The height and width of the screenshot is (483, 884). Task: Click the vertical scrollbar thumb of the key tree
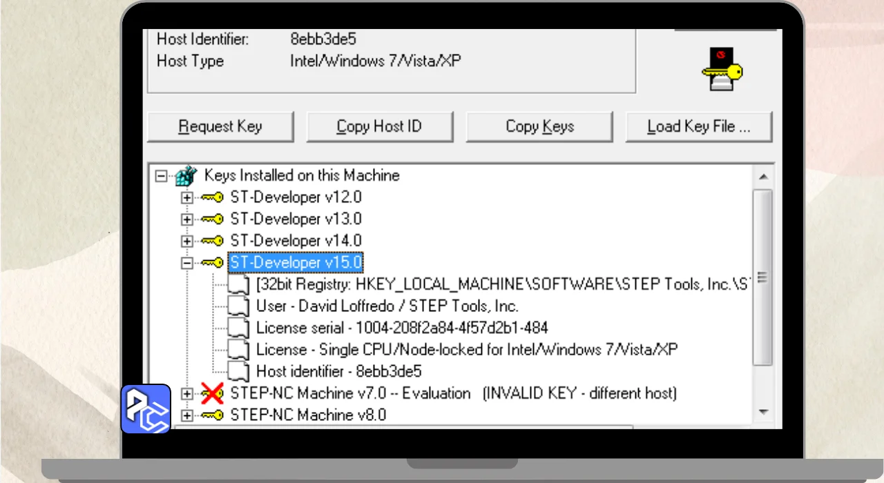point(763,277)
